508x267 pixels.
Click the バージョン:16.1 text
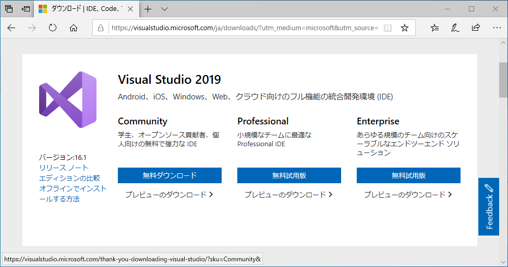coord(63,157)
